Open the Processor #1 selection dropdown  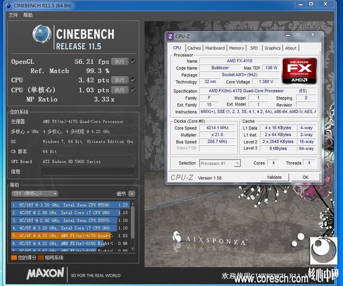point(220,163)
